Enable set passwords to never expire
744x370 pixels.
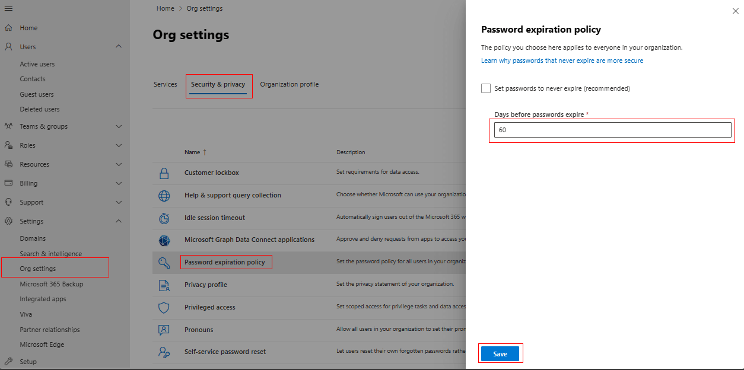[x=486, y=88]
